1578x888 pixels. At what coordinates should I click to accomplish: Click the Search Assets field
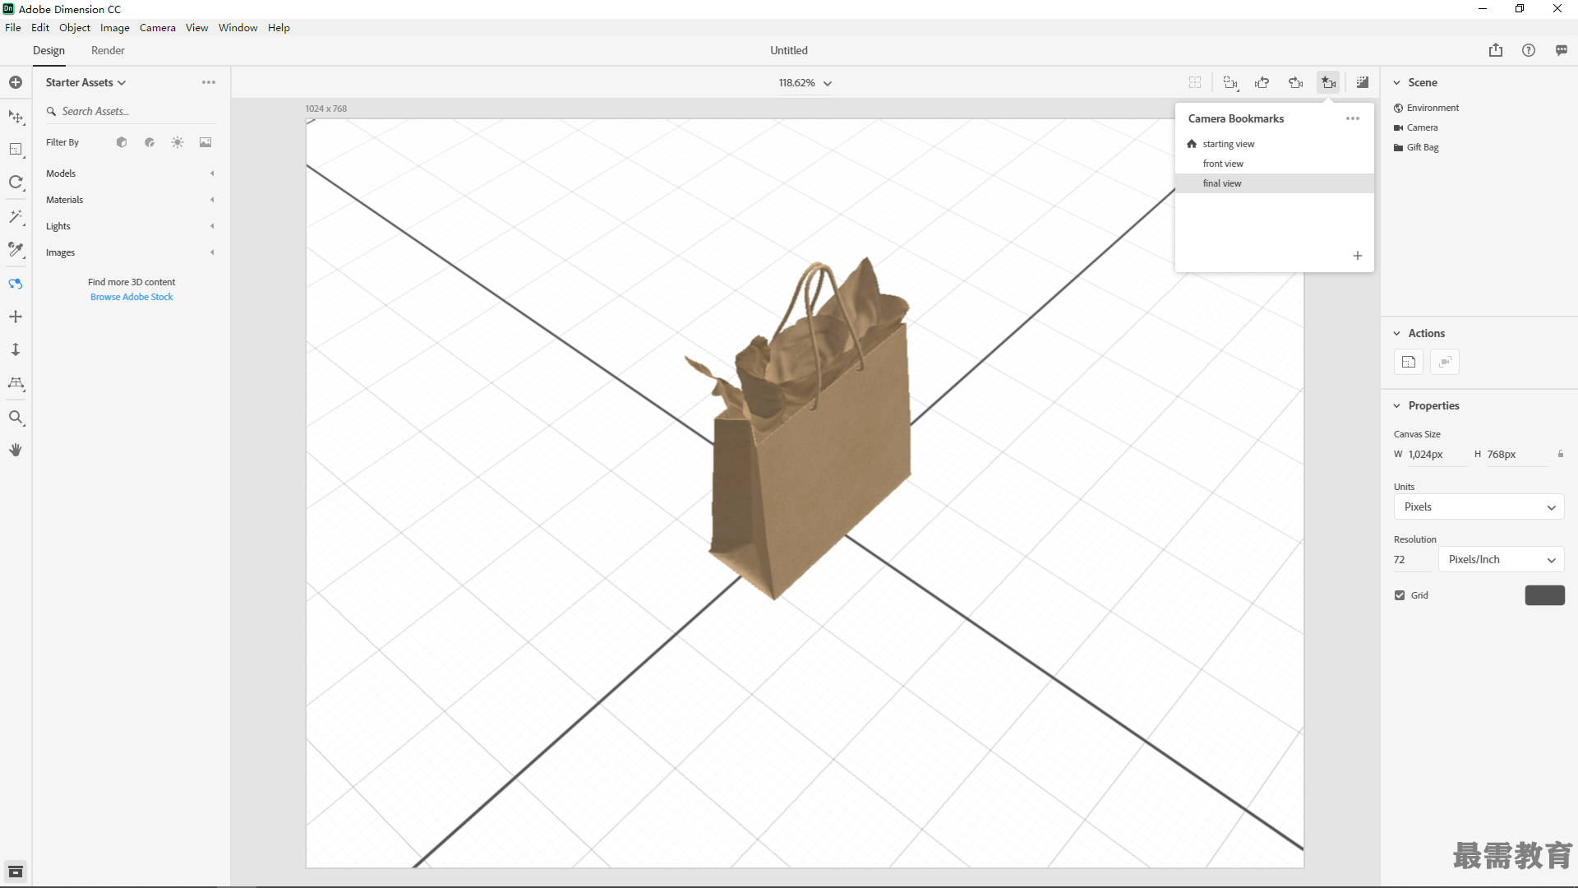click(131, 111)
